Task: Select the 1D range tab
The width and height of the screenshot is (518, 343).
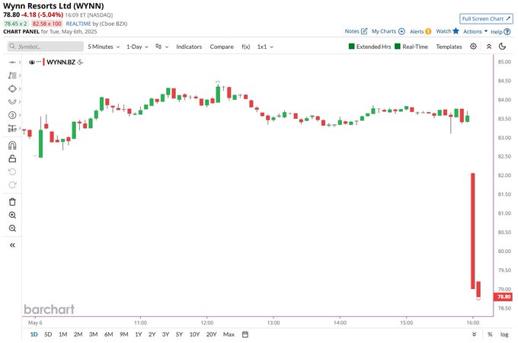Action: coord(34,335)
